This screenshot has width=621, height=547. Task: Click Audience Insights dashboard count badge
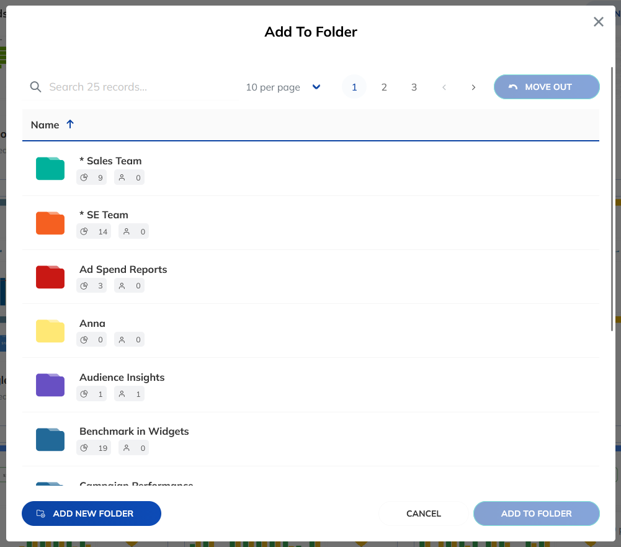coord(91,394)
